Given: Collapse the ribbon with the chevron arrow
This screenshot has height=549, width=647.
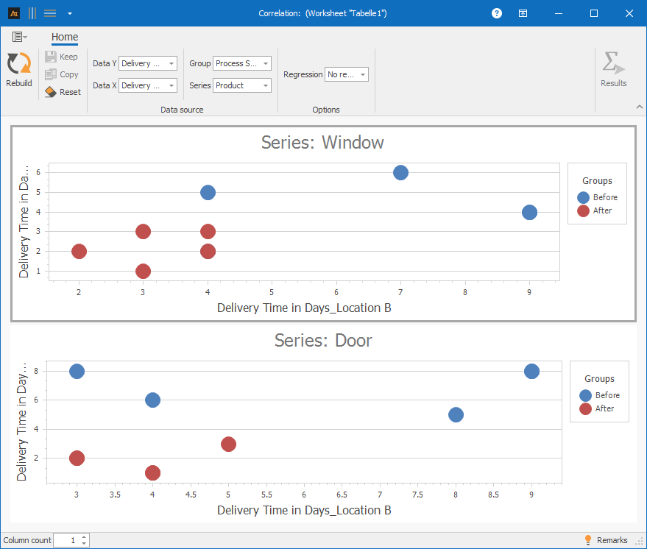Looking at the screenshot, I should [639, 107].
